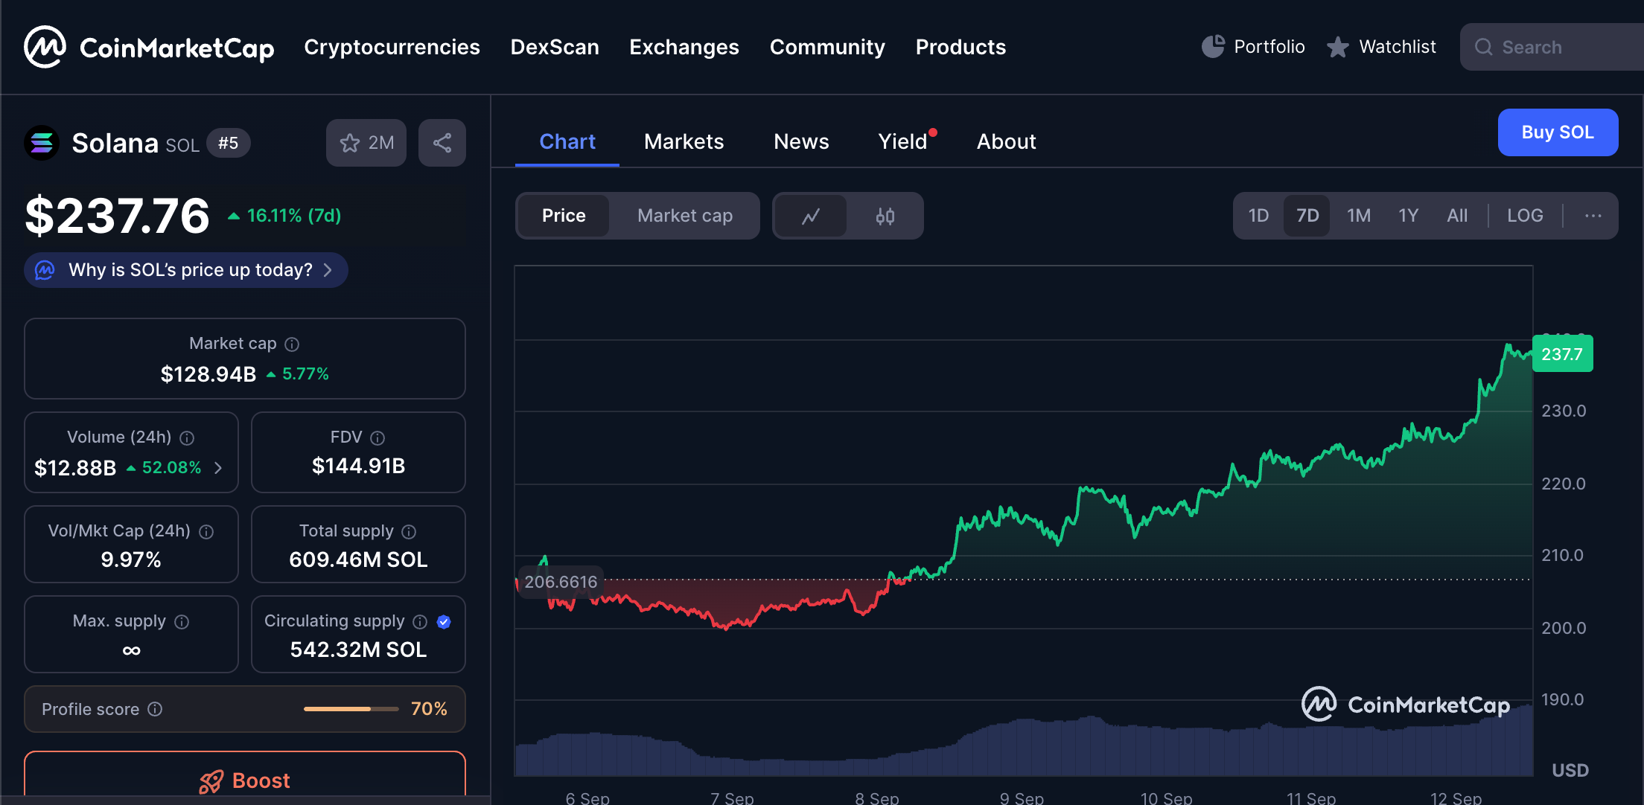Add Solana to watchlist star button
The image size is (1644, 805).
click(366, 142)
